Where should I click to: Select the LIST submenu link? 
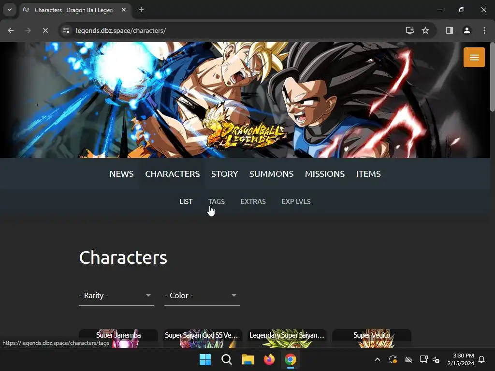click(x=186, y=201)
